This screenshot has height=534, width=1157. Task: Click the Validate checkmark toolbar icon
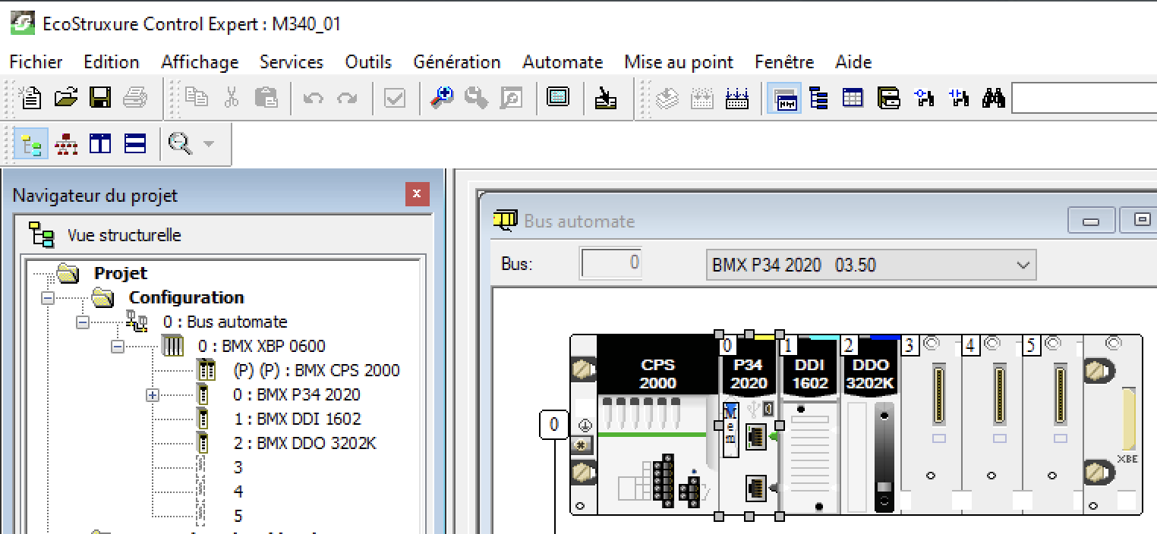tap(395, 98)
